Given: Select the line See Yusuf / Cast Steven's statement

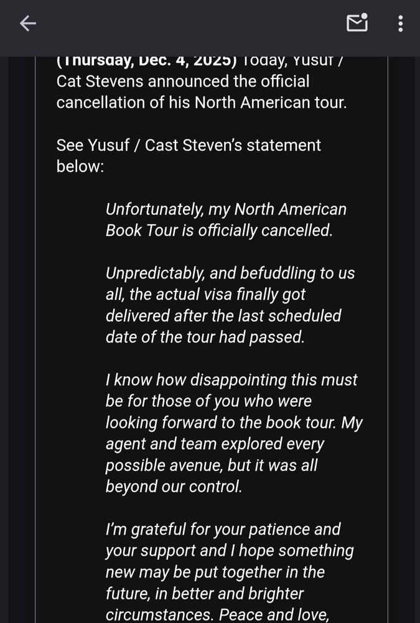Looking at the screenshot, I should point(188,145).
